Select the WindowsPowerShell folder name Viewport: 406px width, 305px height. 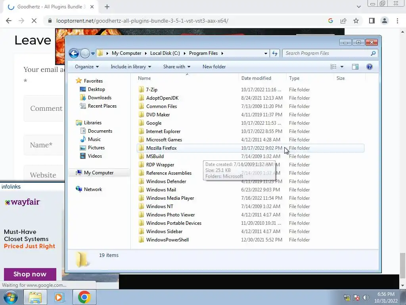coord(167,239)
